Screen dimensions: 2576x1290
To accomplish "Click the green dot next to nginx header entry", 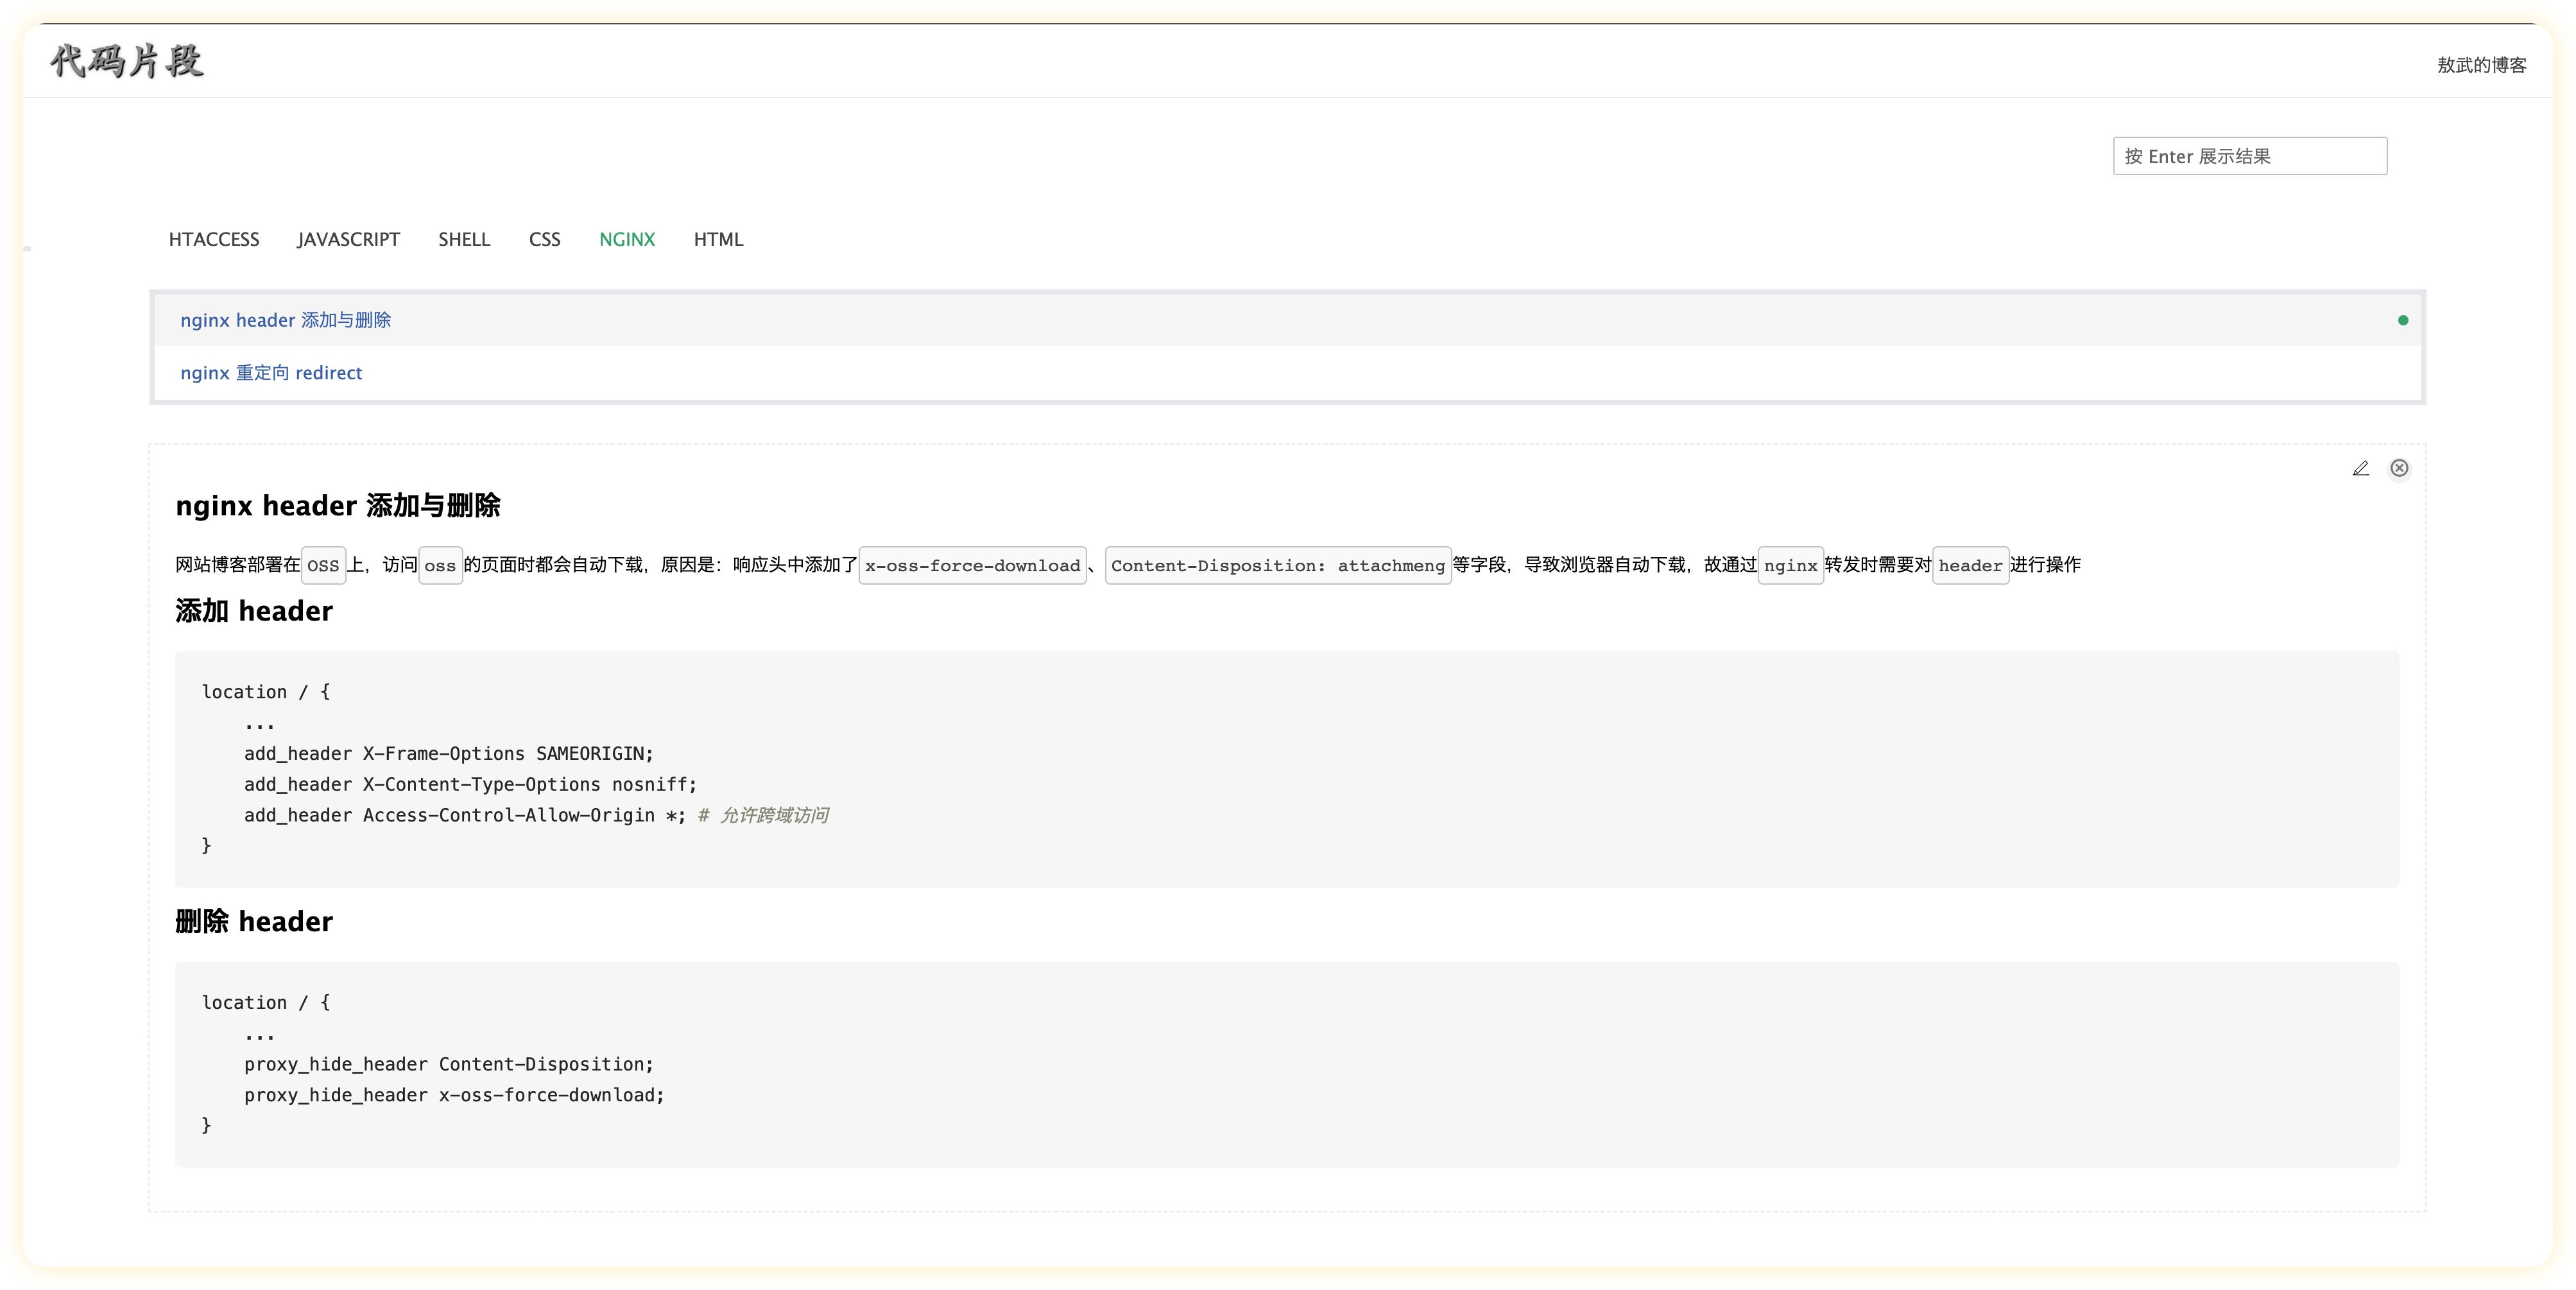I will 2404,320.
